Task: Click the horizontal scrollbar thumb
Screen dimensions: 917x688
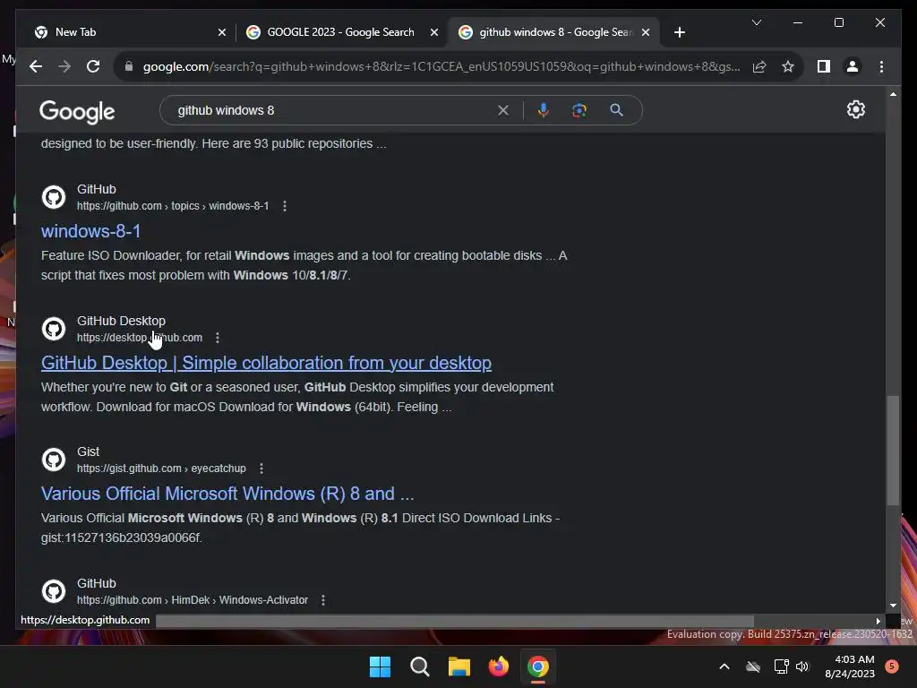Action: pyautogui.click(x=455, y=621)
